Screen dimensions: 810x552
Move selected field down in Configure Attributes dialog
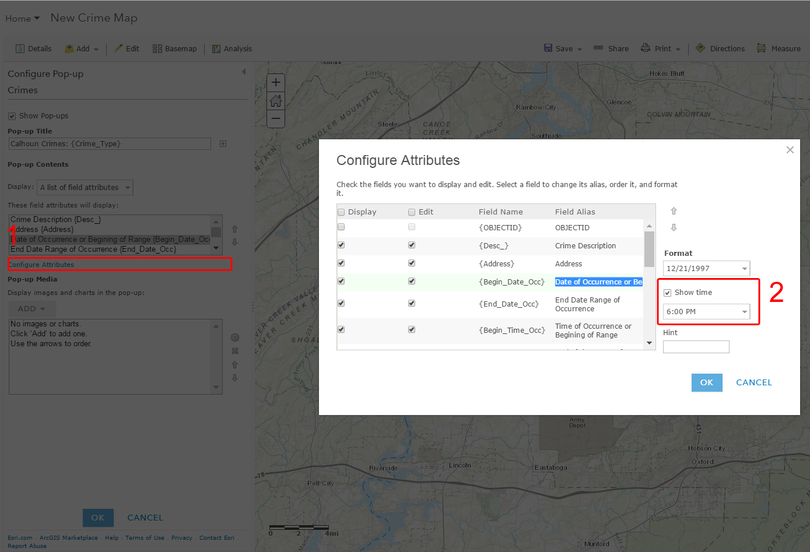click(x=674, y=227)
